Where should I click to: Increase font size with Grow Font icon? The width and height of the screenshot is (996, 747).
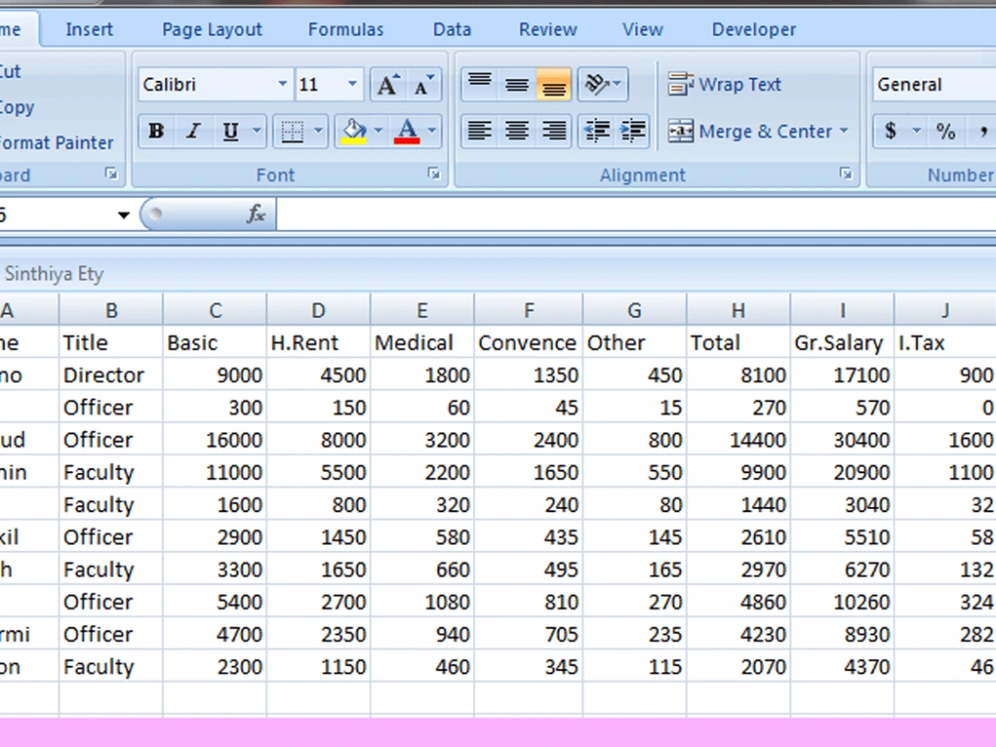pyautogui.click(x=388, y=85)
